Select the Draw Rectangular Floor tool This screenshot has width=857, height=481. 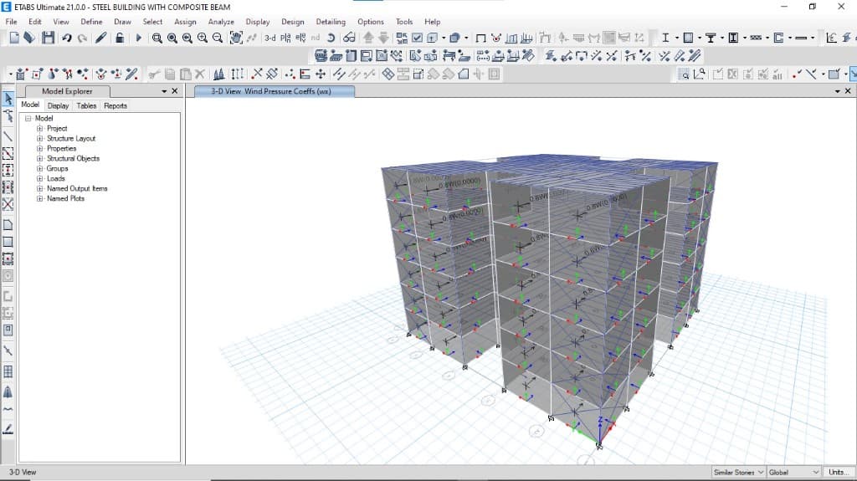click(x=8, y=242)
